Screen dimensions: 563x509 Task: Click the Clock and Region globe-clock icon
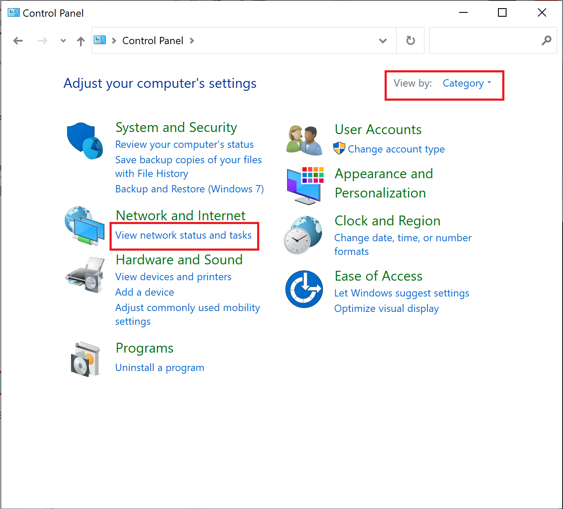pos(303,235)
